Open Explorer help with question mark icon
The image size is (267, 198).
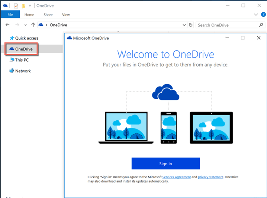coord(263,14)
